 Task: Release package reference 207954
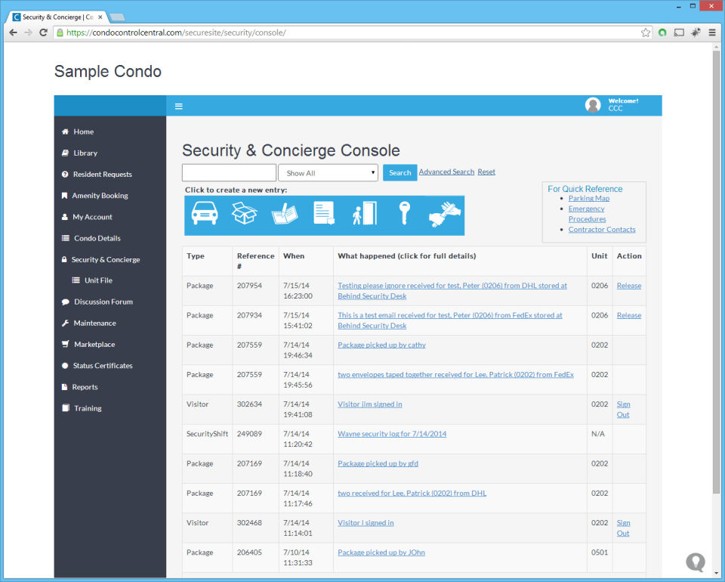pyautogui.click(x=629, y=286)
